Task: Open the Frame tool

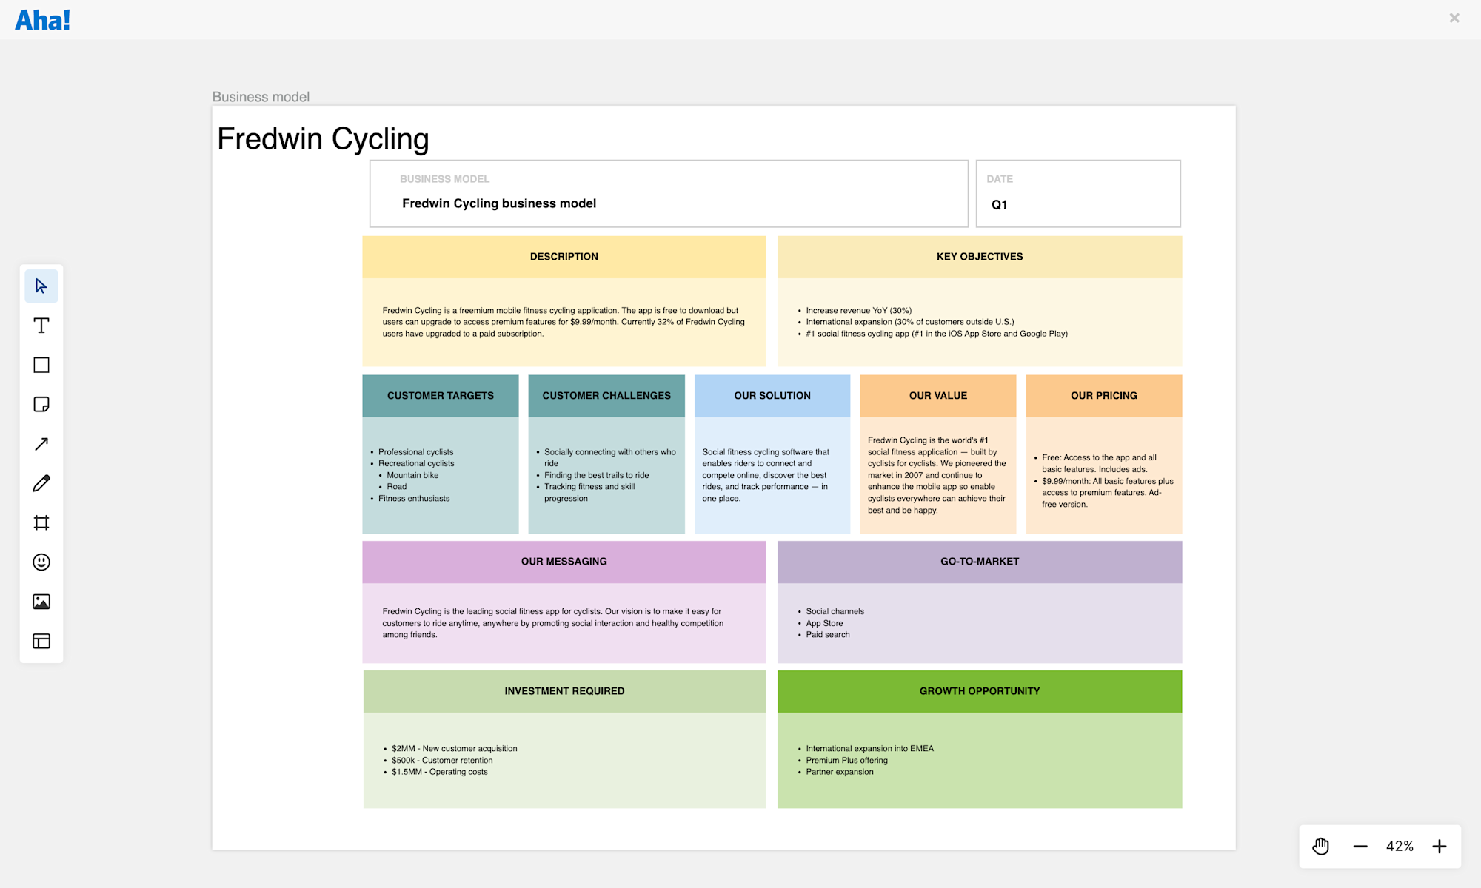Action: (x=41, y=522)
